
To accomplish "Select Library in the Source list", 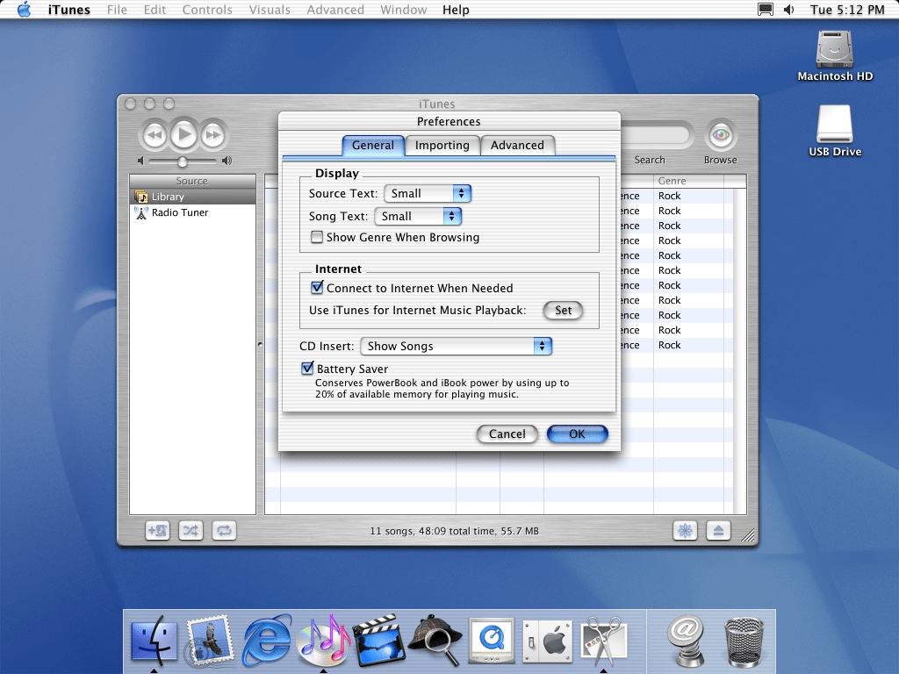I will [x=192, y=197].
